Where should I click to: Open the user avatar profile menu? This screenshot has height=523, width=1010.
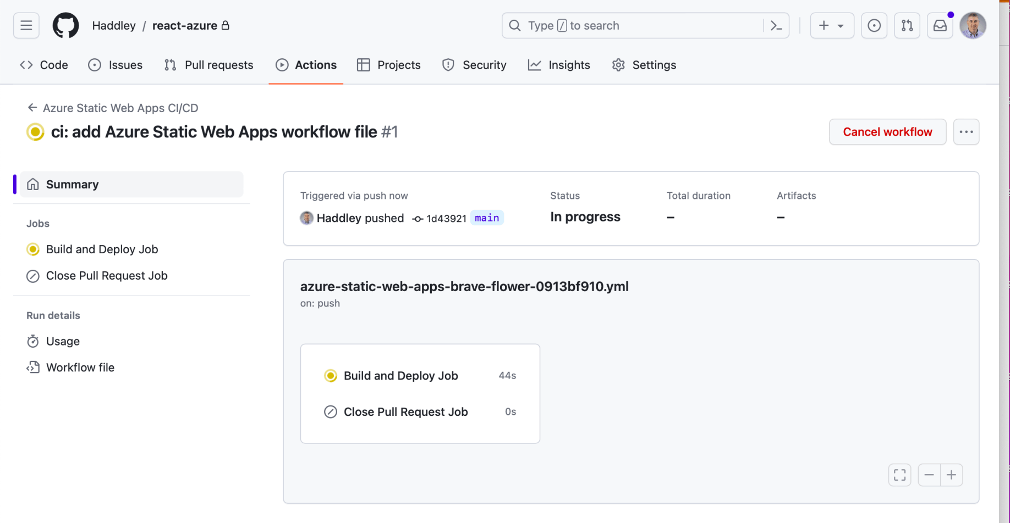coord(973,25)
